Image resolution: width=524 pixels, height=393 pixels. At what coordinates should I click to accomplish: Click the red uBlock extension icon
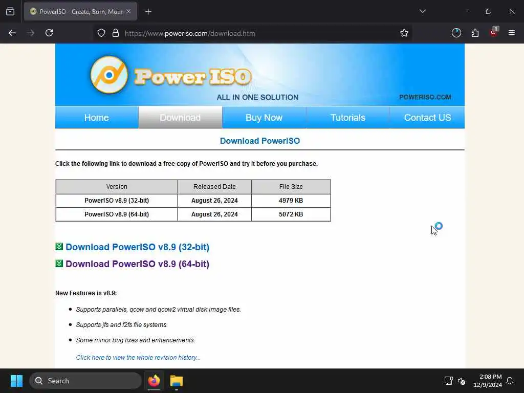(x=494, y=32)
